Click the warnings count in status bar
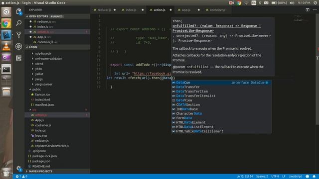Viewport: 319px width, 179px height. pyautogui.click(x=24, y=177)
